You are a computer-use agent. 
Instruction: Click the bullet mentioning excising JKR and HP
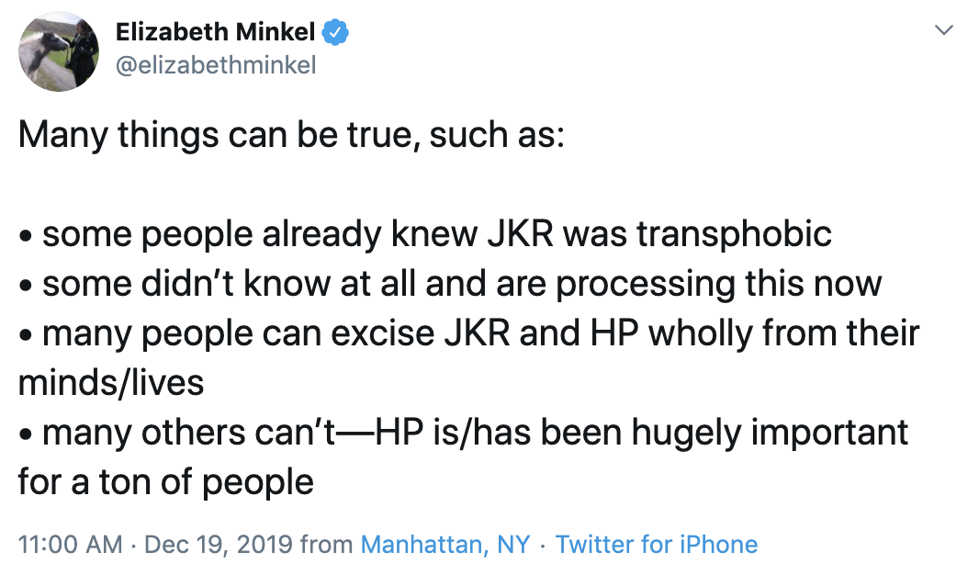tap(468, 333)
